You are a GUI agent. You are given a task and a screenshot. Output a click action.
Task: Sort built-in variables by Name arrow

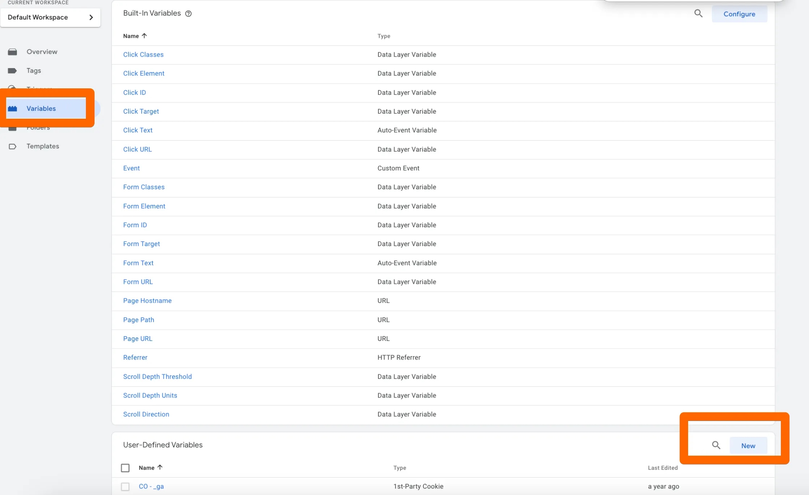click(144, 36)
